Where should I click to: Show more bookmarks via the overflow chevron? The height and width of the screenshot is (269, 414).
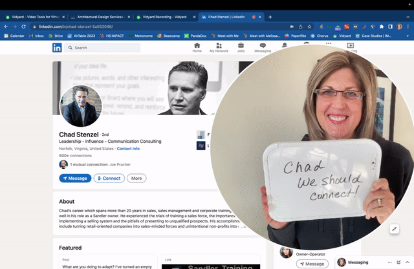pos(408,36)
